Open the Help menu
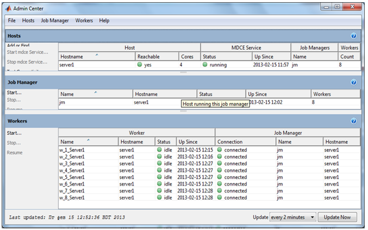Image resolution: width=368 pixels, height=230 pixels. coord(104,21)
